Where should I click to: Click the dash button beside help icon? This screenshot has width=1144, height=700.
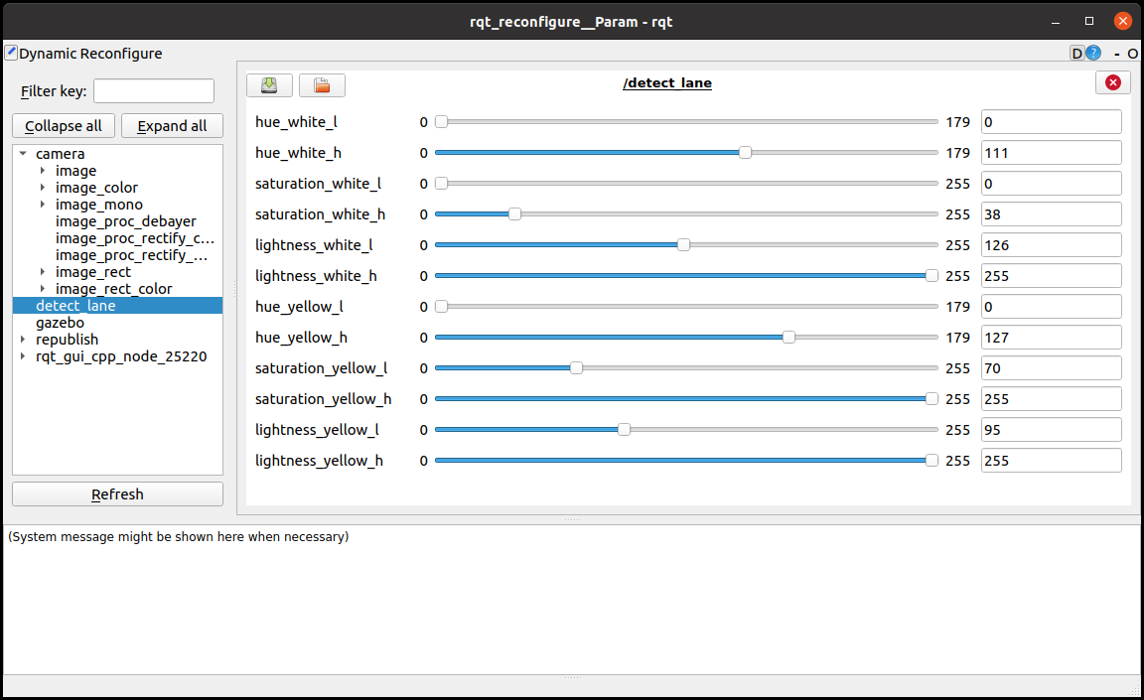pos(1117,54)
